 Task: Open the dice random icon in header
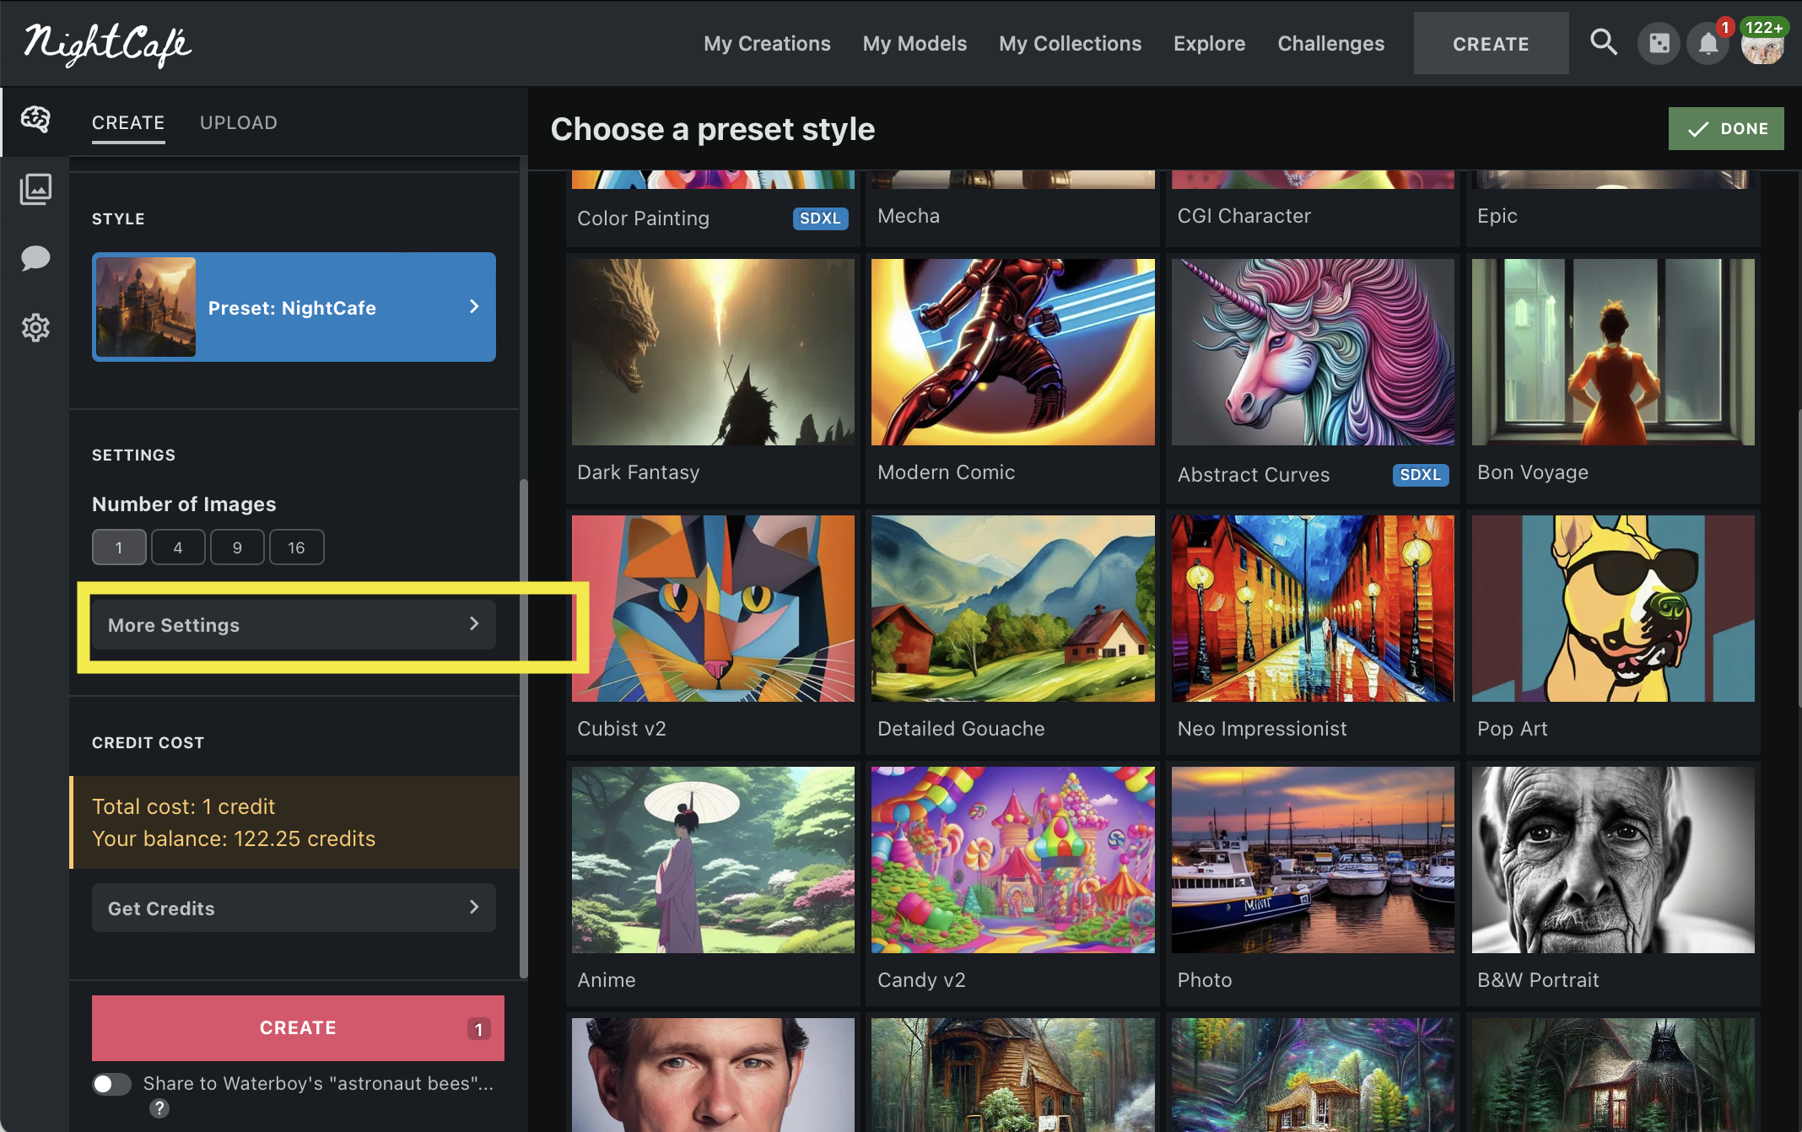click(x=1659, y=43)
